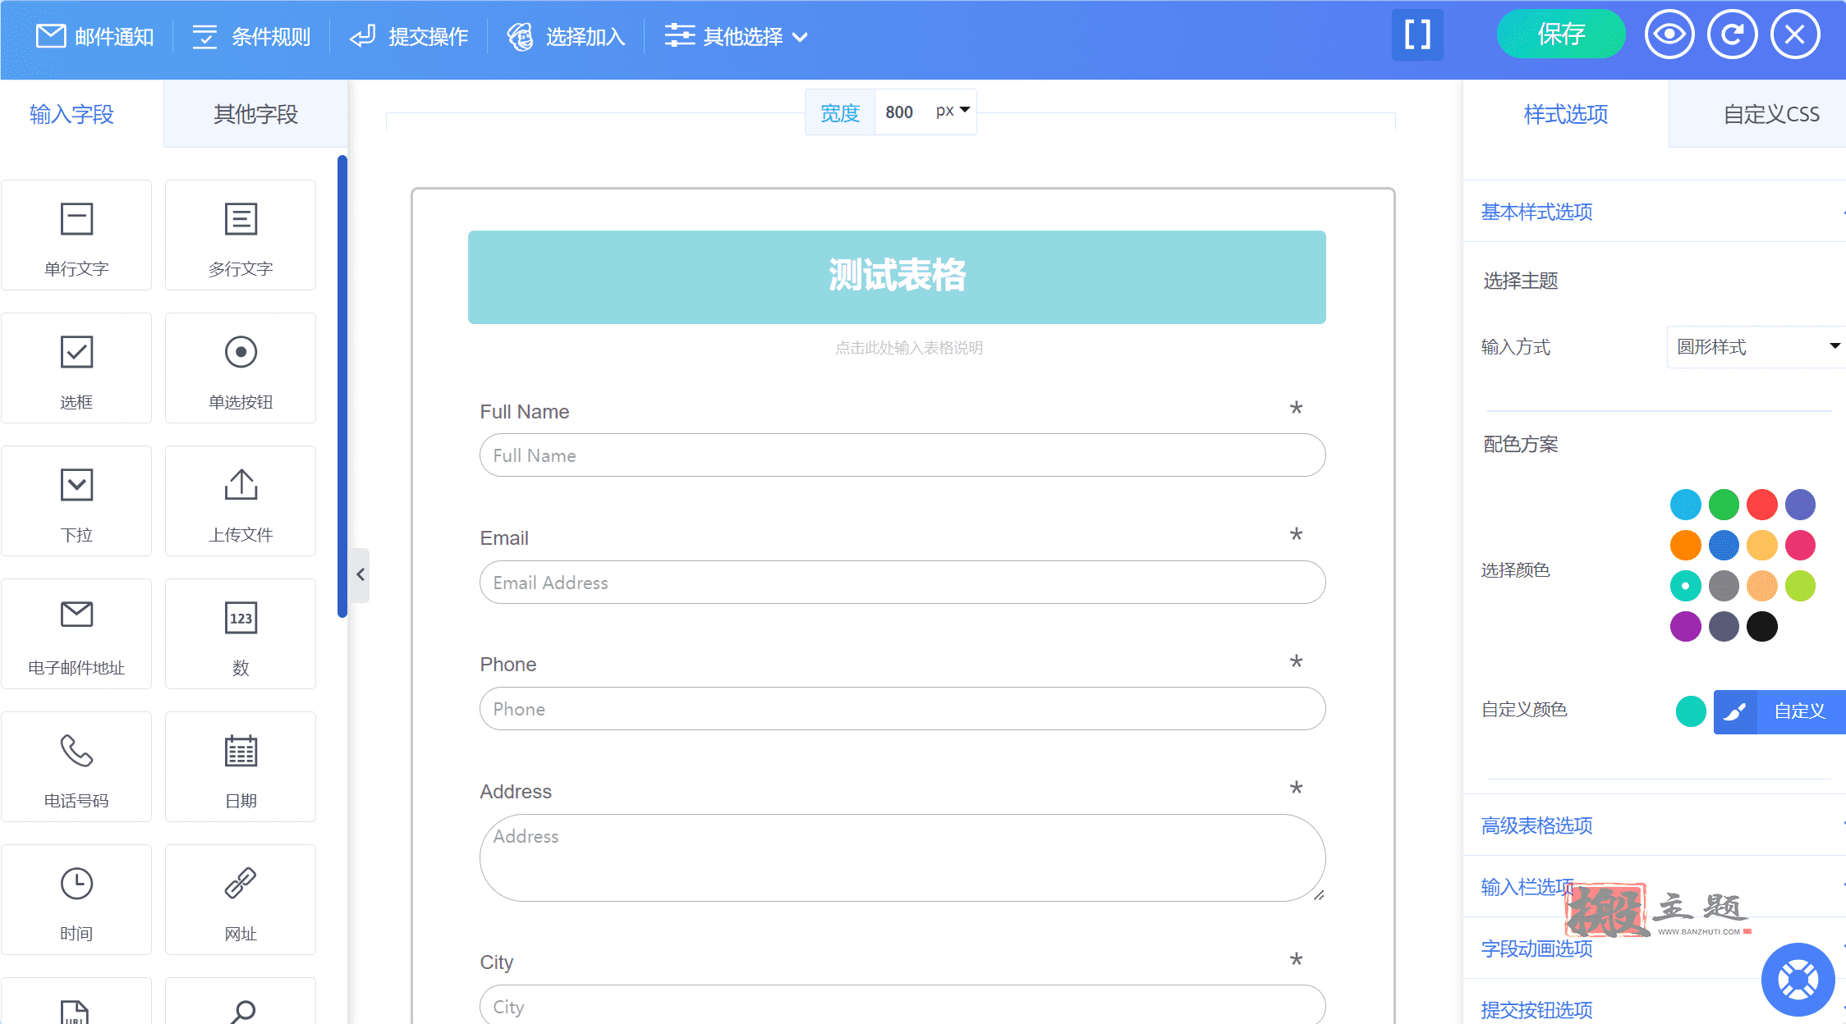Expand the 高级表格选项 section
1846x1024 pixels.
click(1655, 825)
